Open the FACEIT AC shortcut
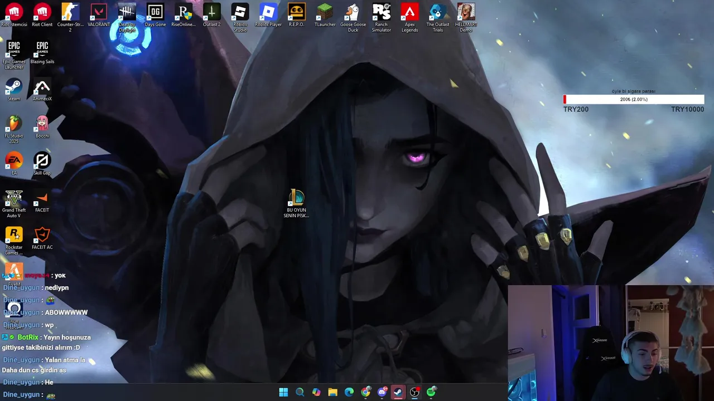714x401 pixels. pos(42,238)
